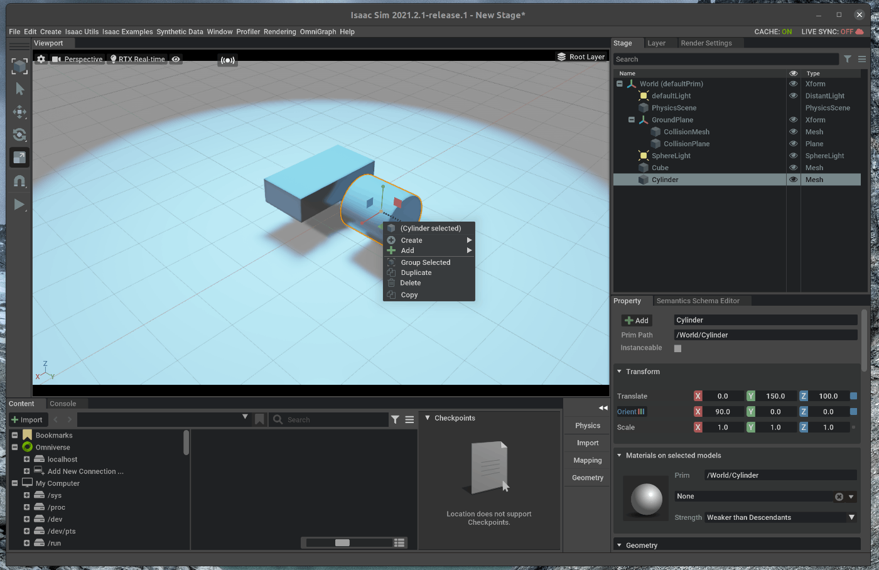The width and height of the screenshot is (879, 570).
Task: Collapse the Transform section
Action: coord(619,372)
